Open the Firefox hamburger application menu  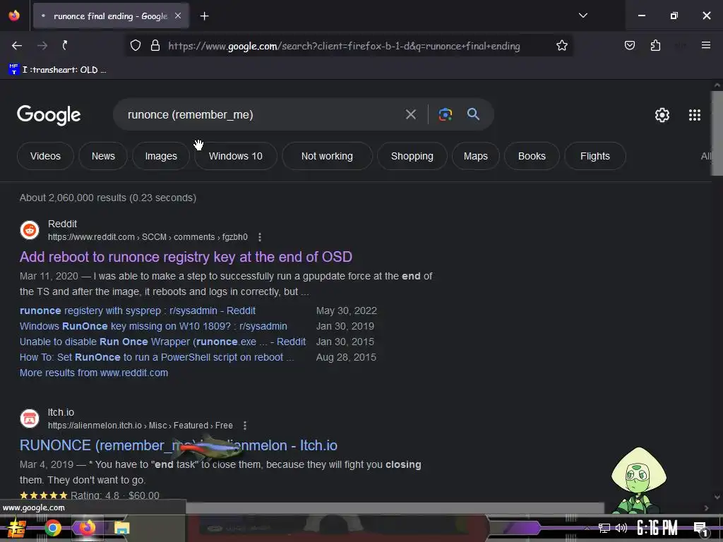(x=705, y=45)
